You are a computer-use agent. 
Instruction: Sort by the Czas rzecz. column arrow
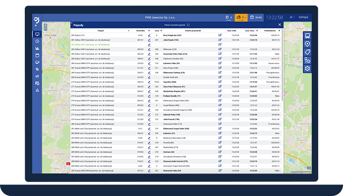[257, 31]
